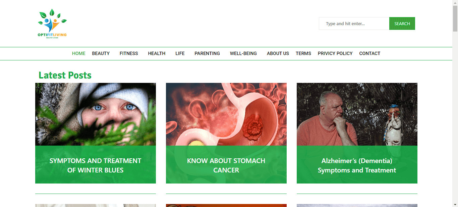
Task: Click the green SEARCH button
Action: coord(402,23)
